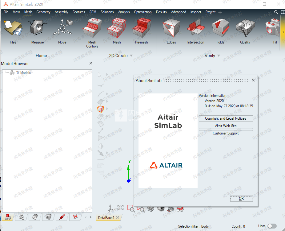Screen dimensions: 285x231
Task: Open the help book icon
Action: tap(283, 12)
